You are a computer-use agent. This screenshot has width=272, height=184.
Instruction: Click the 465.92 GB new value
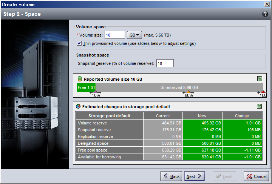click(x=202, y=123)
